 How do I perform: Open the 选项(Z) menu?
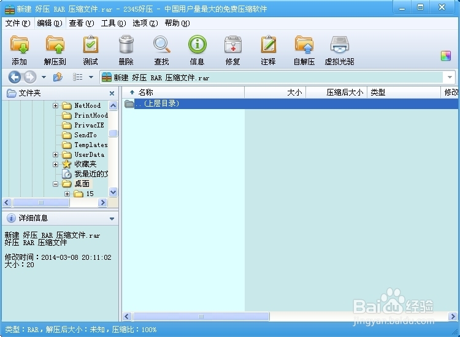145,23
